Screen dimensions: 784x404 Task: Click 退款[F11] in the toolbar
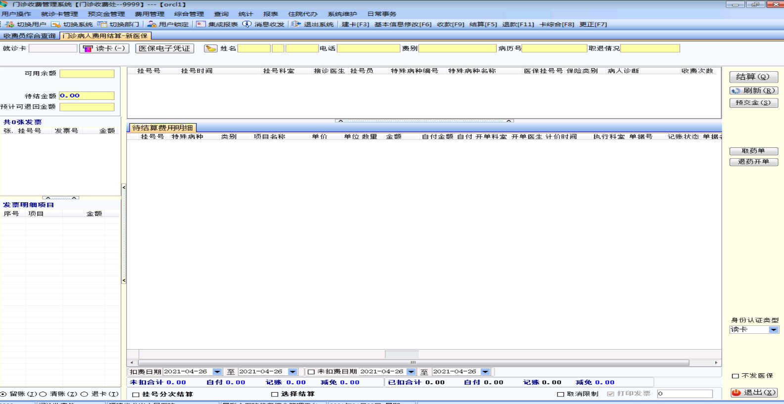[x=518, y=24]
